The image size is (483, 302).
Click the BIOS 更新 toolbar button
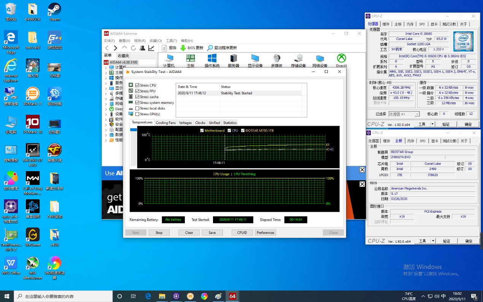tap(192, 48)
